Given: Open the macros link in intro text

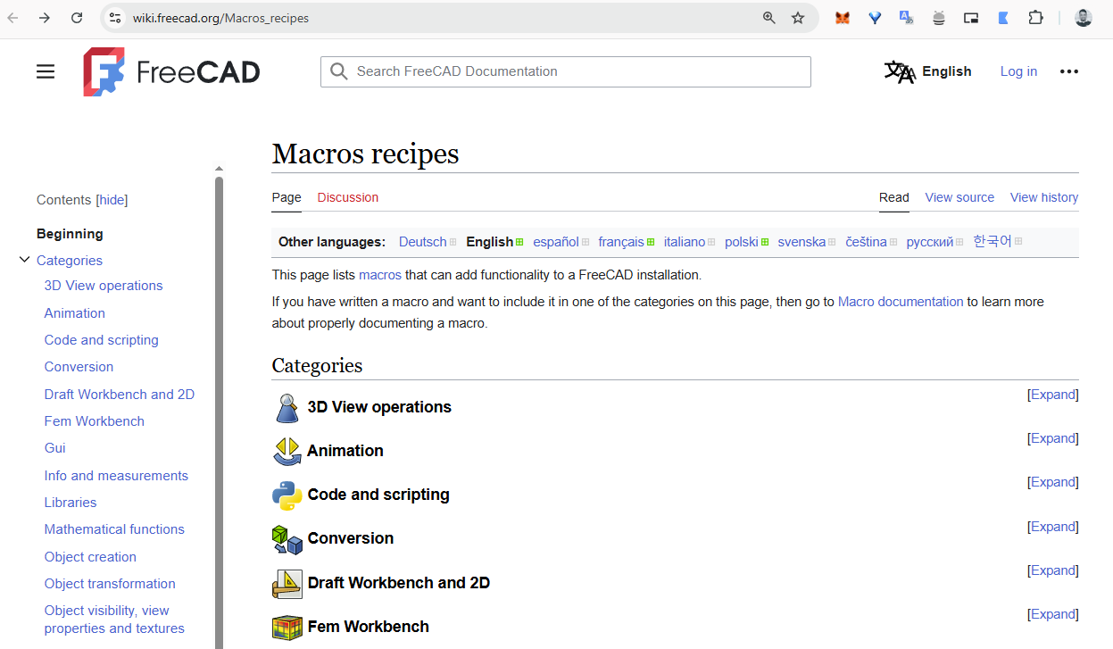Looking at the screenshot, I should (x=380, y=275).
